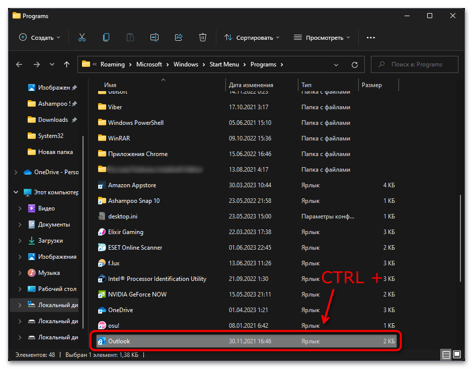Click the Intel Processor Identification Utility icon

click(x=102, y=279)
